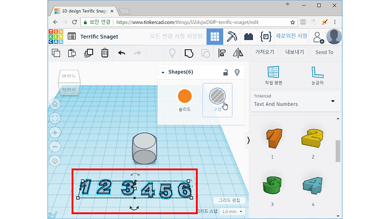Switch to 3D design grid view
The width and height of the screenshot is (390, 219).
point(214,36)
